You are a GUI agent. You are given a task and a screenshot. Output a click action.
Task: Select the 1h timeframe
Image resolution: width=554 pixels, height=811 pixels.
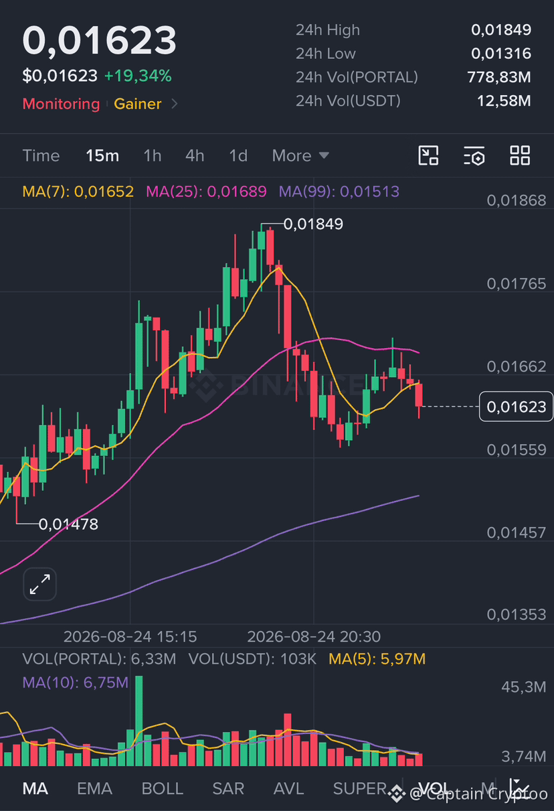click(x=153, y=156)
